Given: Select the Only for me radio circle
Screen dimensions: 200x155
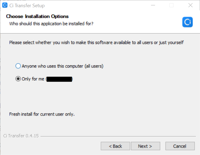Looking at the screenshot, I should coord(18,79).
